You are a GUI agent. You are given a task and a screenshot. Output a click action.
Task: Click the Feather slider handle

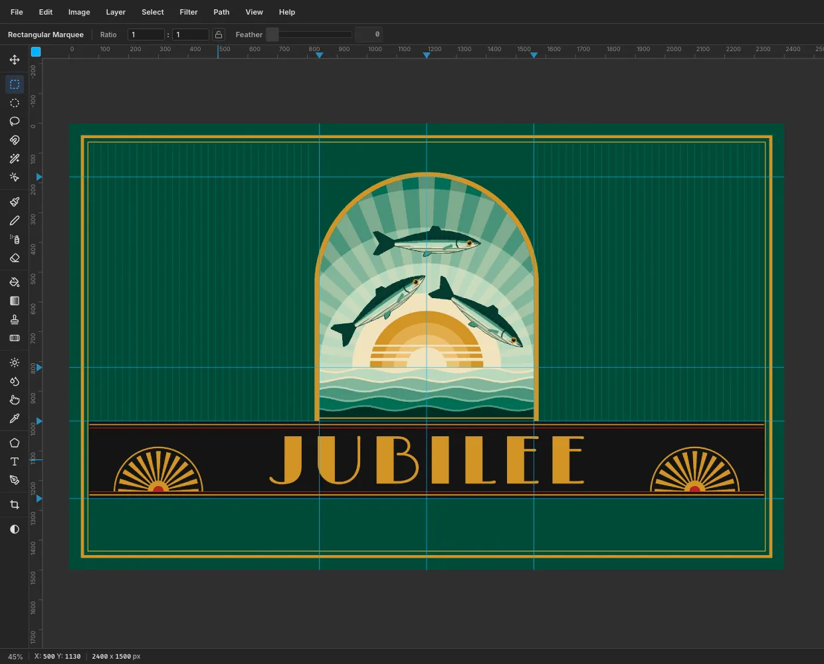click(272, 35)
